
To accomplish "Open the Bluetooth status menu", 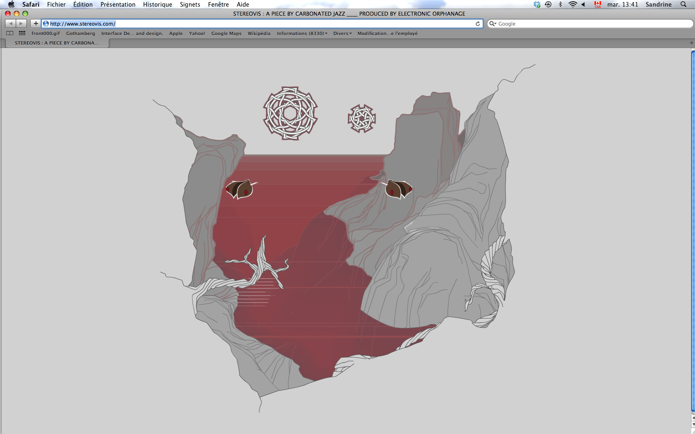I will [561, 5].
